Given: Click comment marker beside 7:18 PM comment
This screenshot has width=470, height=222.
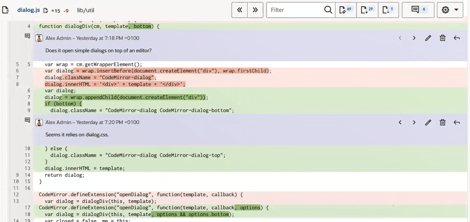Looking at the screenshot, I should [27, 36].
